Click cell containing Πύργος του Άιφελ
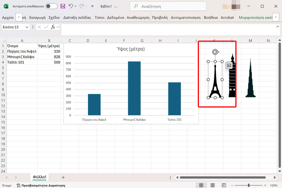 click(22, 52)
